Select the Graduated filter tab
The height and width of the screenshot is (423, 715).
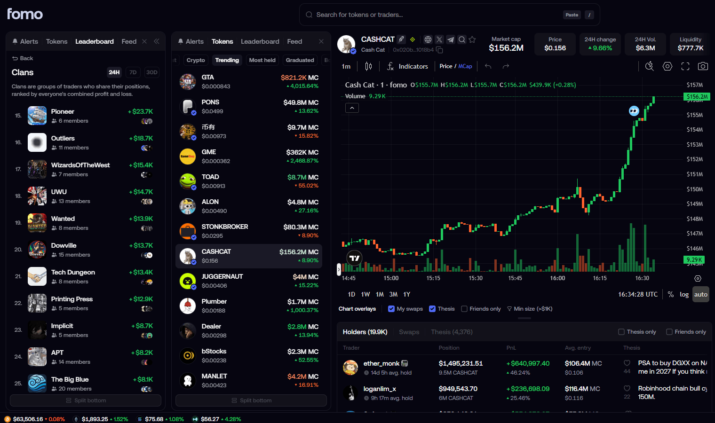click(300, 60)
